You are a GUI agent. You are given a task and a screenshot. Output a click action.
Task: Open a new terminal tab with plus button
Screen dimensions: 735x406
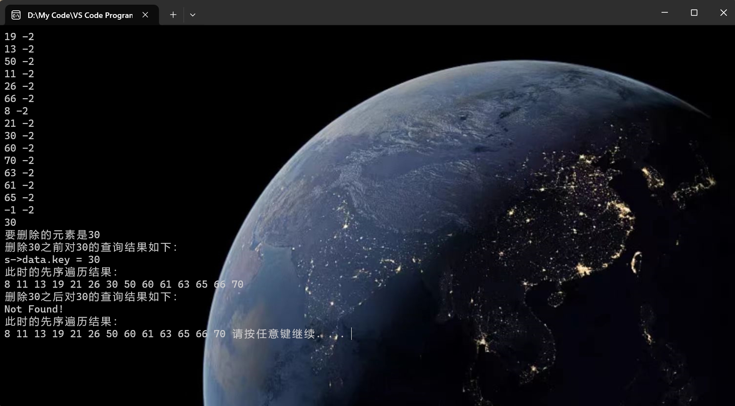click(173, 15)
